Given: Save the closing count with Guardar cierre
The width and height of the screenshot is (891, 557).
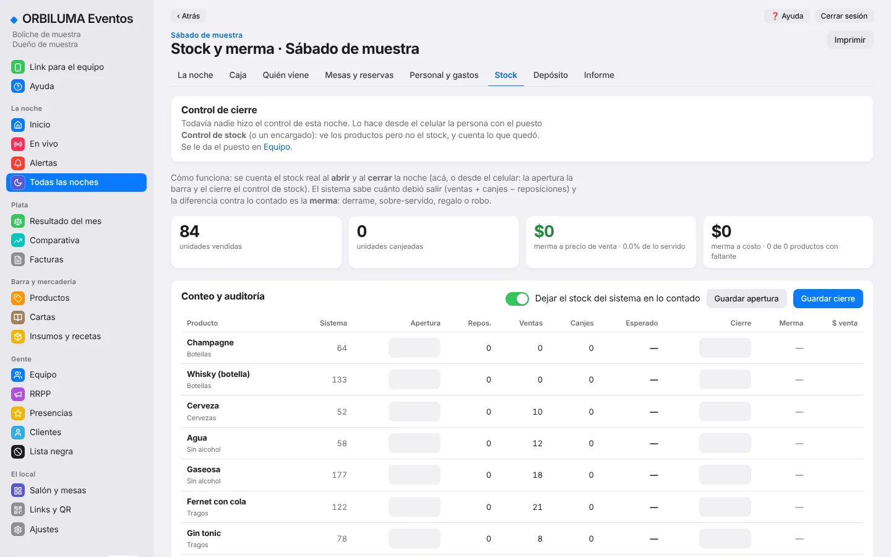Looking at the screenshot, I should tap(828, 298).
